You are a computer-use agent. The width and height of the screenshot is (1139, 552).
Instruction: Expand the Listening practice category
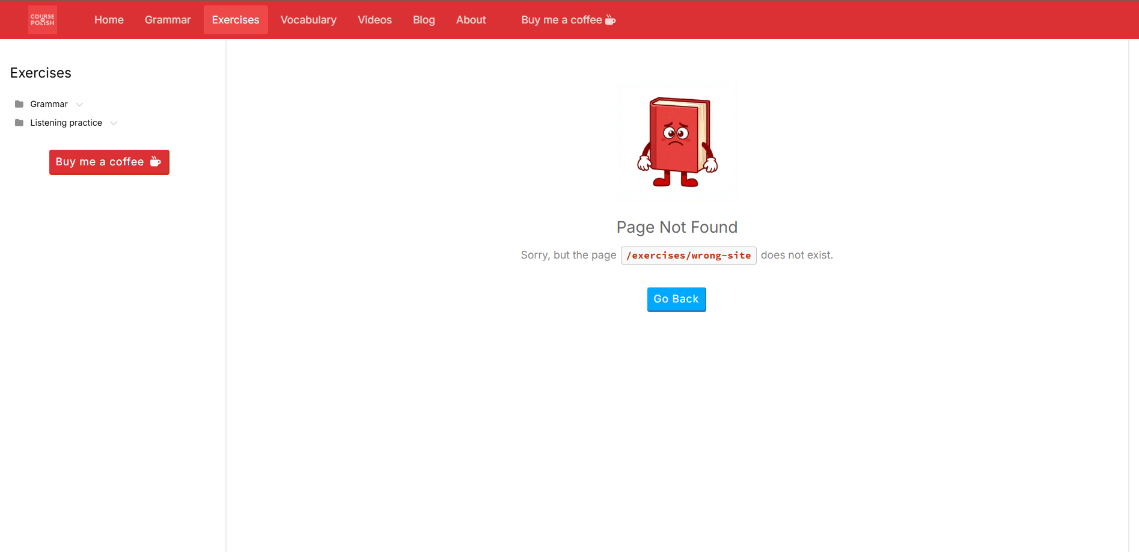pos(66,123)
